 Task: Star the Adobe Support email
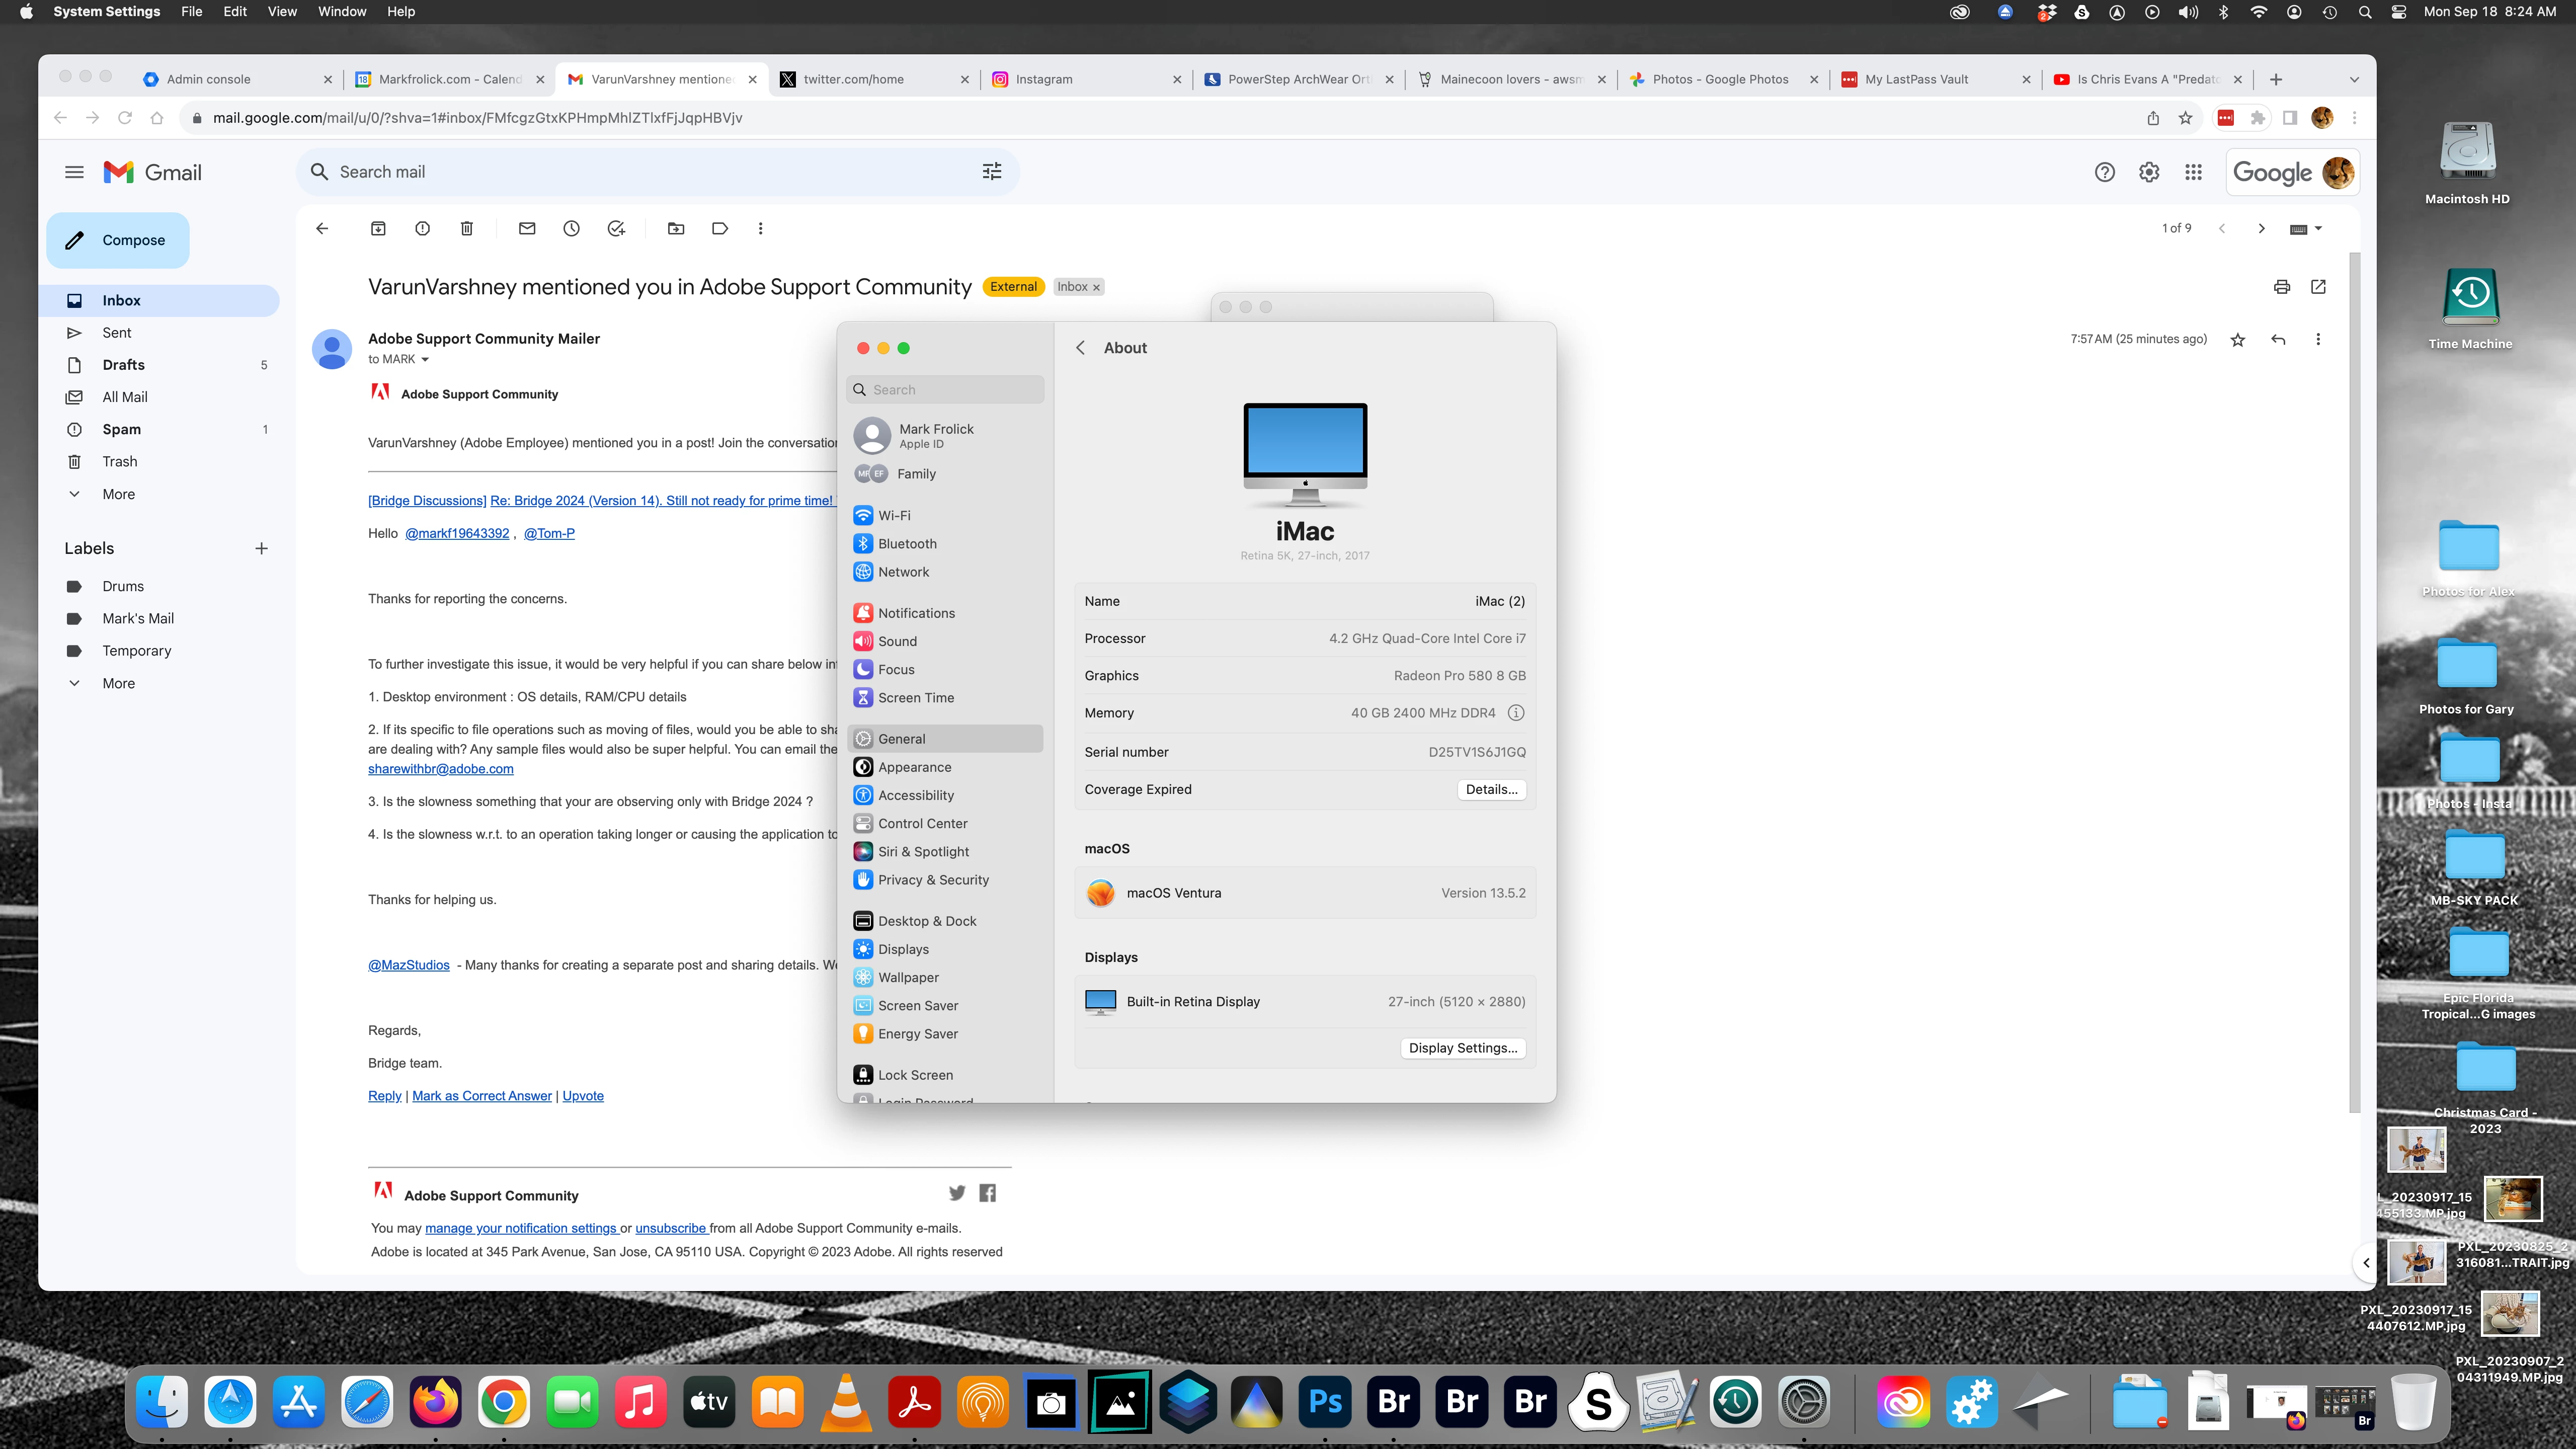click(x=2238, y=340)
